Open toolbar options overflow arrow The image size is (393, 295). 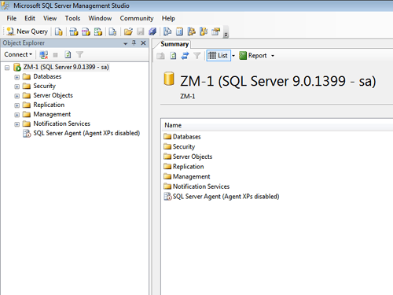226,32
